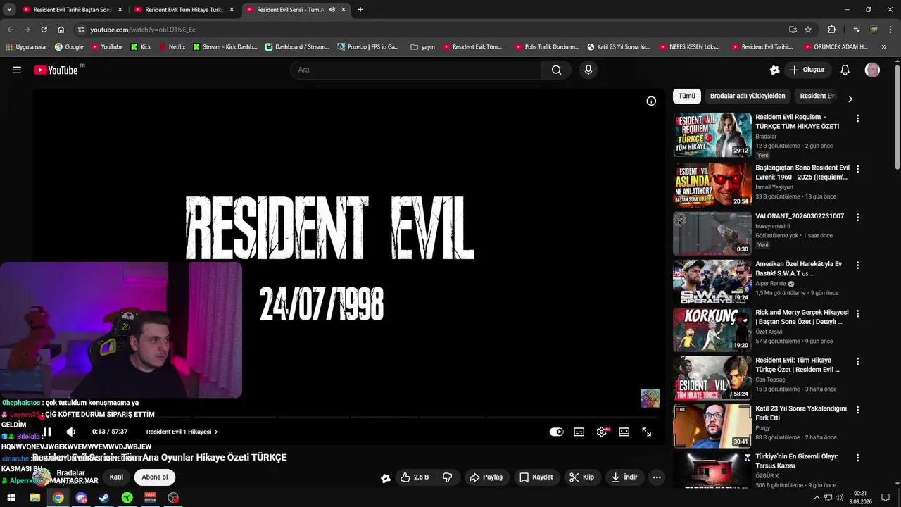Focus the YouTube Ara search field

pyautogui.click(x=416, y=70)
